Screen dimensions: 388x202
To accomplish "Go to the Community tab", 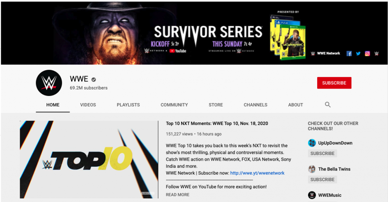I will click(174, 105).
